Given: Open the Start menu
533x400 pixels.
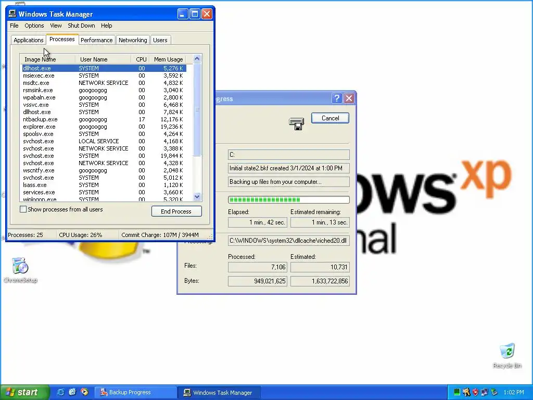Looking at the screenshot, I should tap(24, 392).
